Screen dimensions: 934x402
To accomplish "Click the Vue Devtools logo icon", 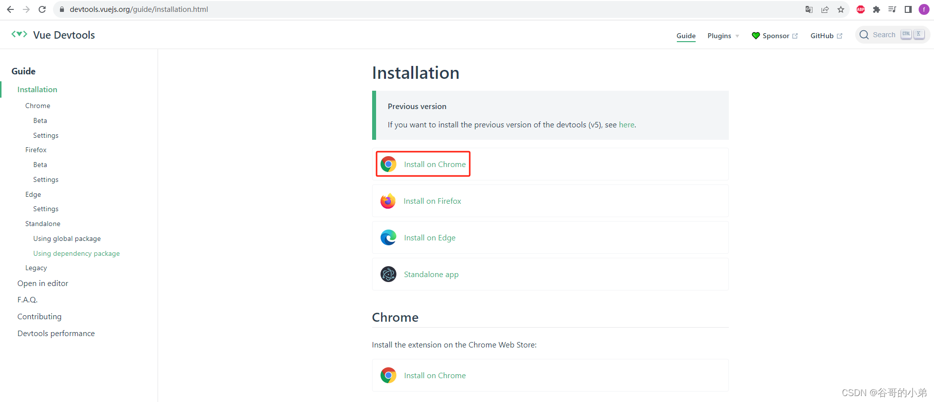I will click(19, 34).
